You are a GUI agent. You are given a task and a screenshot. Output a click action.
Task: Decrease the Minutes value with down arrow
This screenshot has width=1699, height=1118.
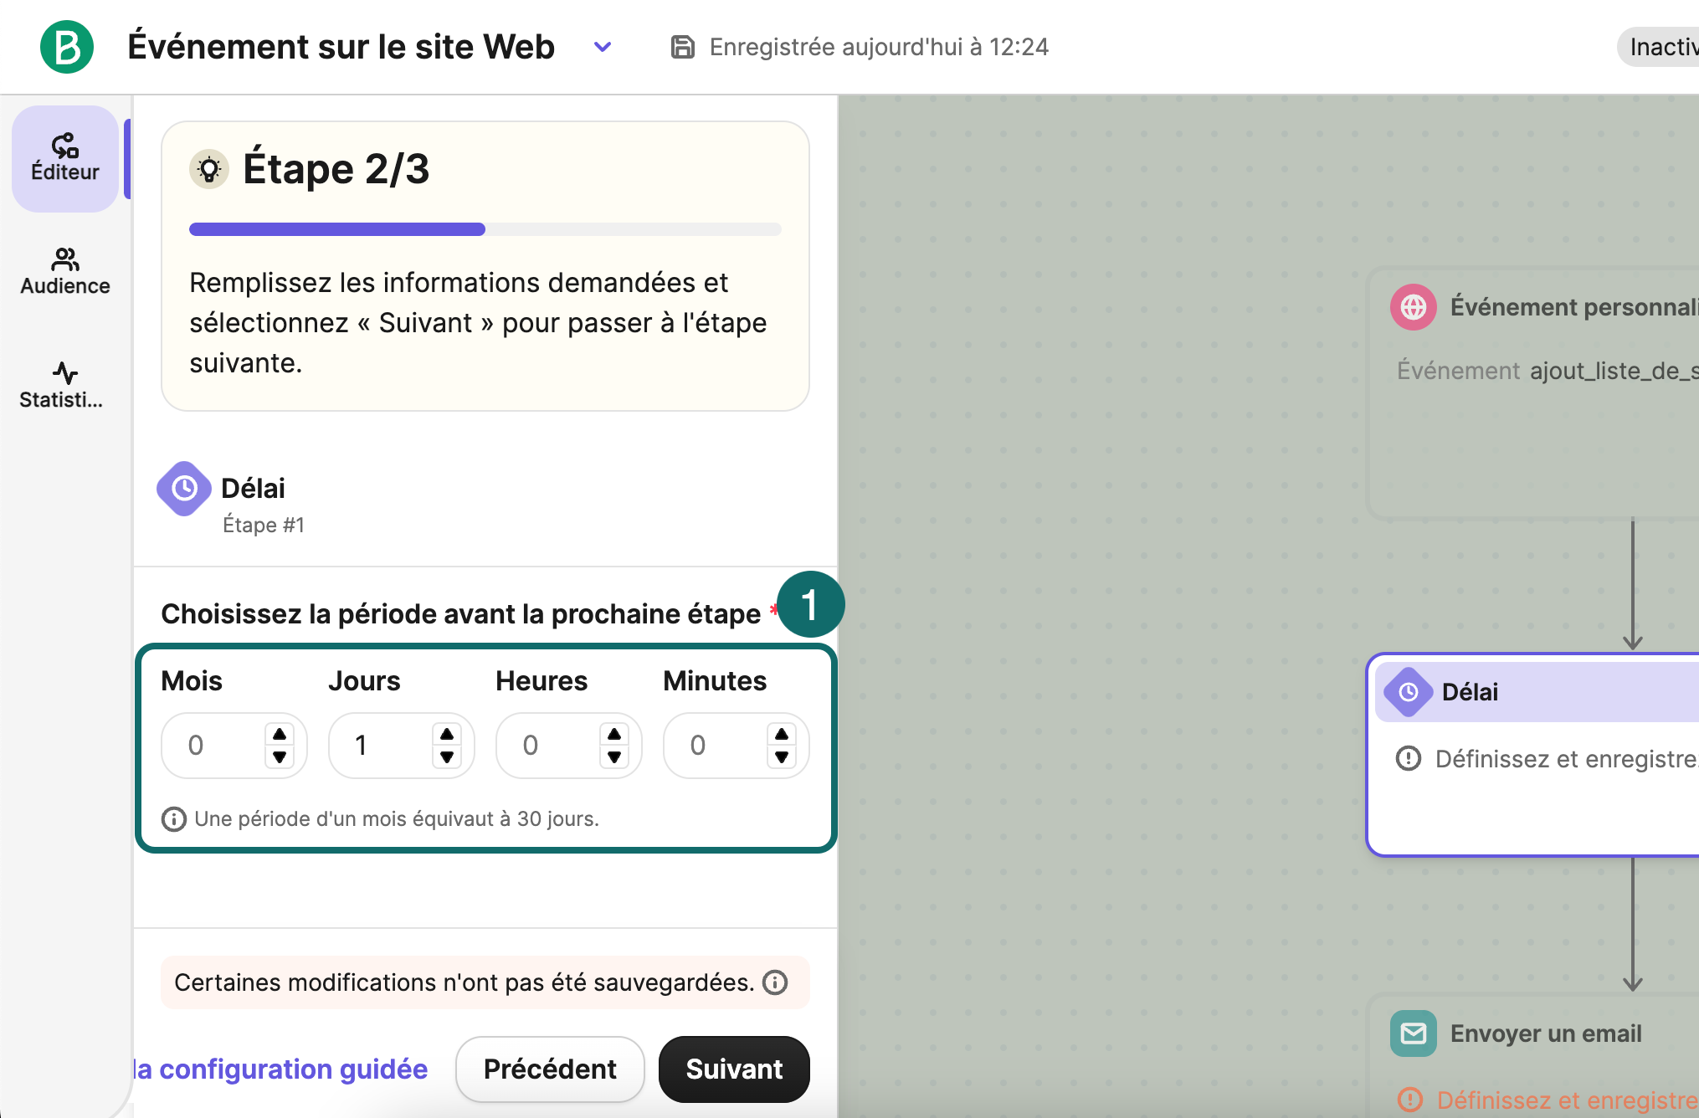782,757
